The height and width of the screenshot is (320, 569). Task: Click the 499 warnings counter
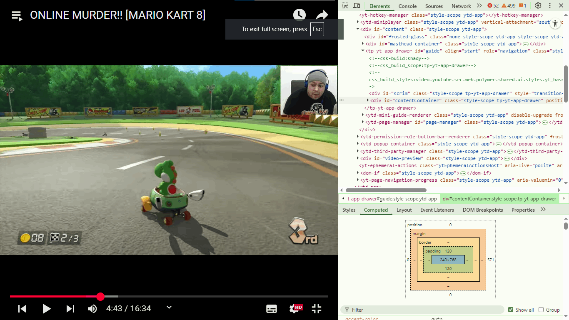pyautogui.click(x=509, y=6)
